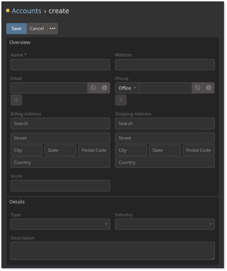Focus the Shipping Address Postal Code field
The image size is (227, 271).
click(x=199, y=150)
